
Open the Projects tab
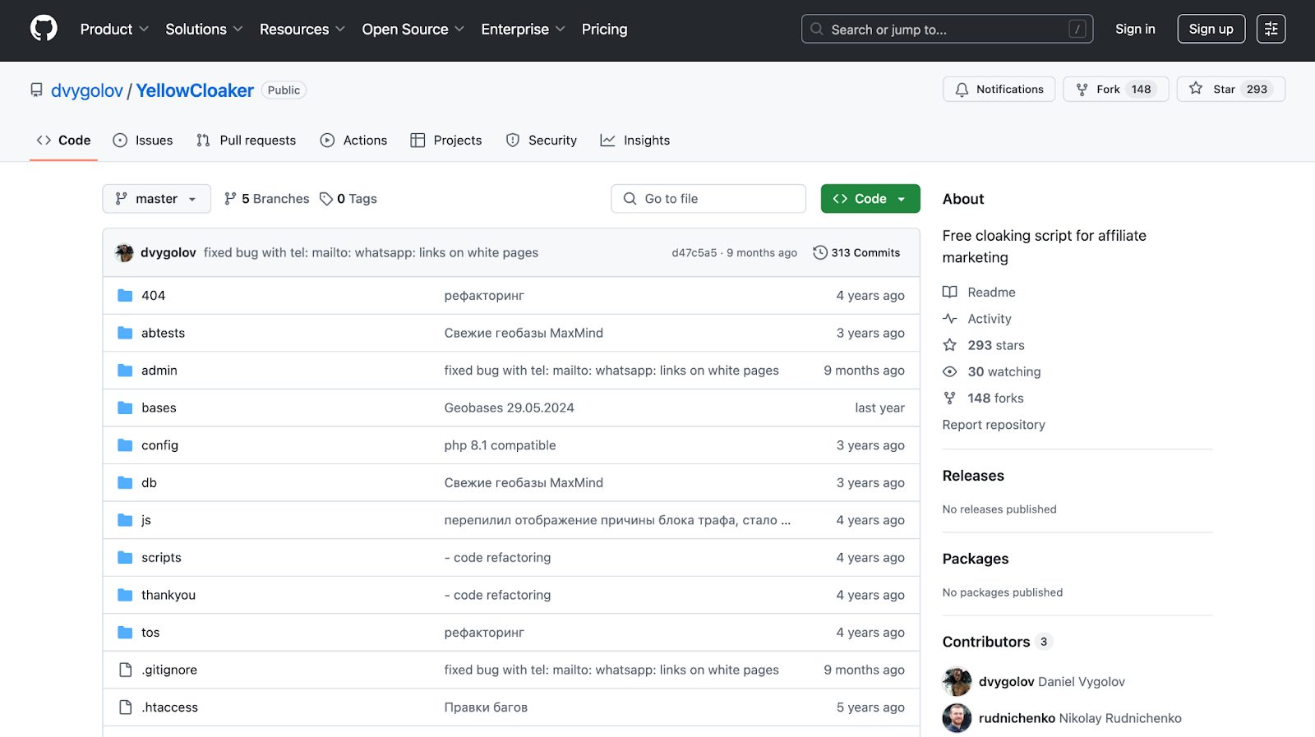(446, 140)
